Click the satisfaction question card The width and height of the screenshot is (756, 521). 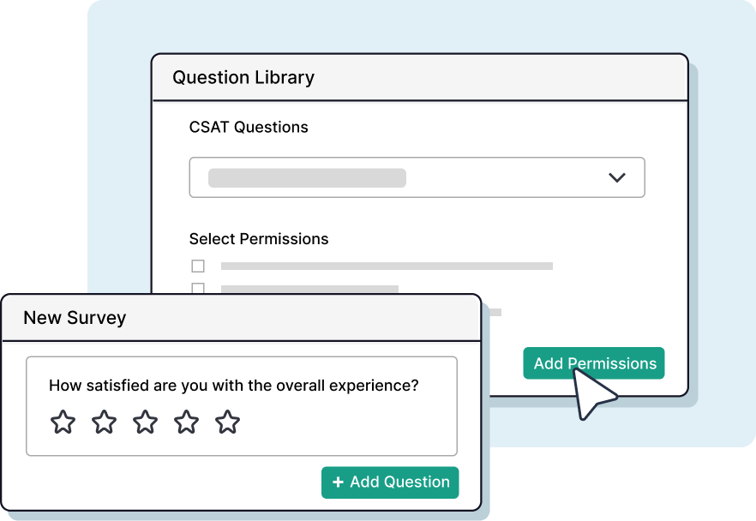(x=242, y=406)
